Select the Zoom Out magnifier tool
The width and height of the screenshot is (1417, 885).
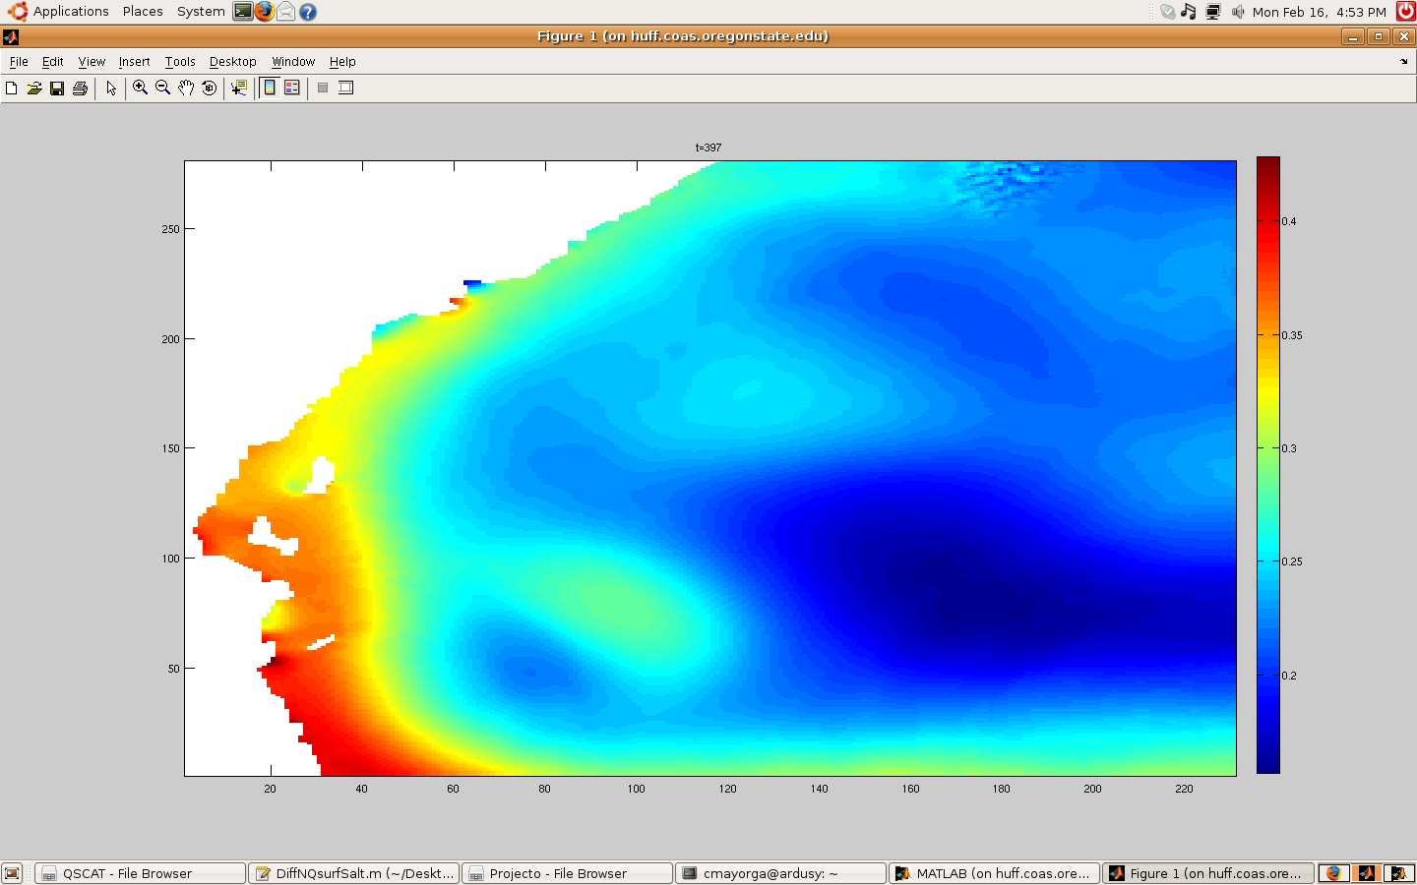[163, 88]
